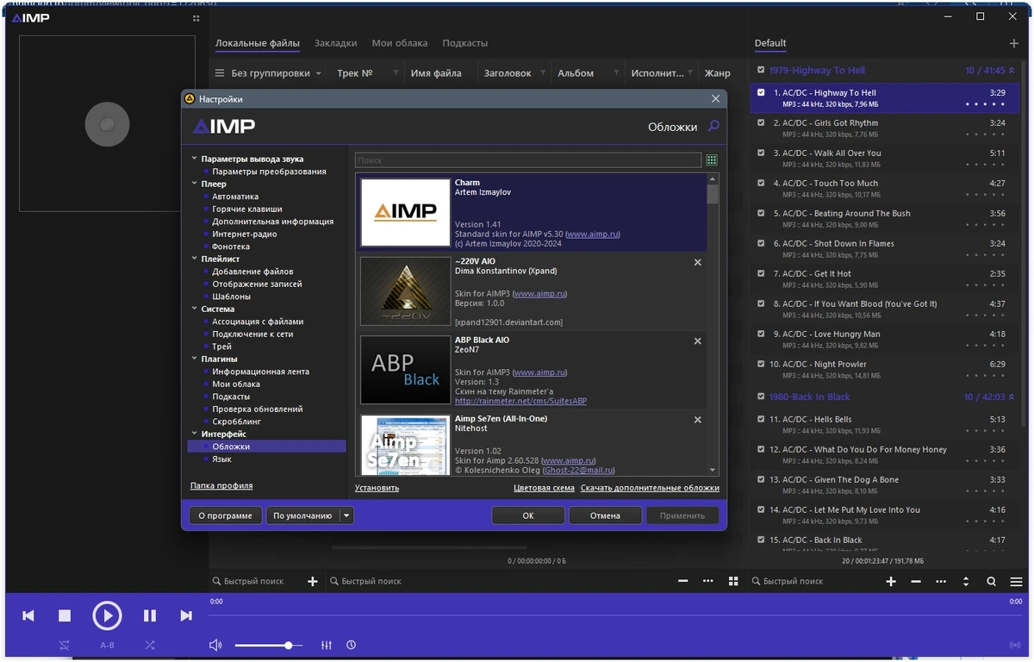Uncheck the Girls Got Rhythm track
This screenshot has height=662, width=1034.
click(x=761, y=122)
